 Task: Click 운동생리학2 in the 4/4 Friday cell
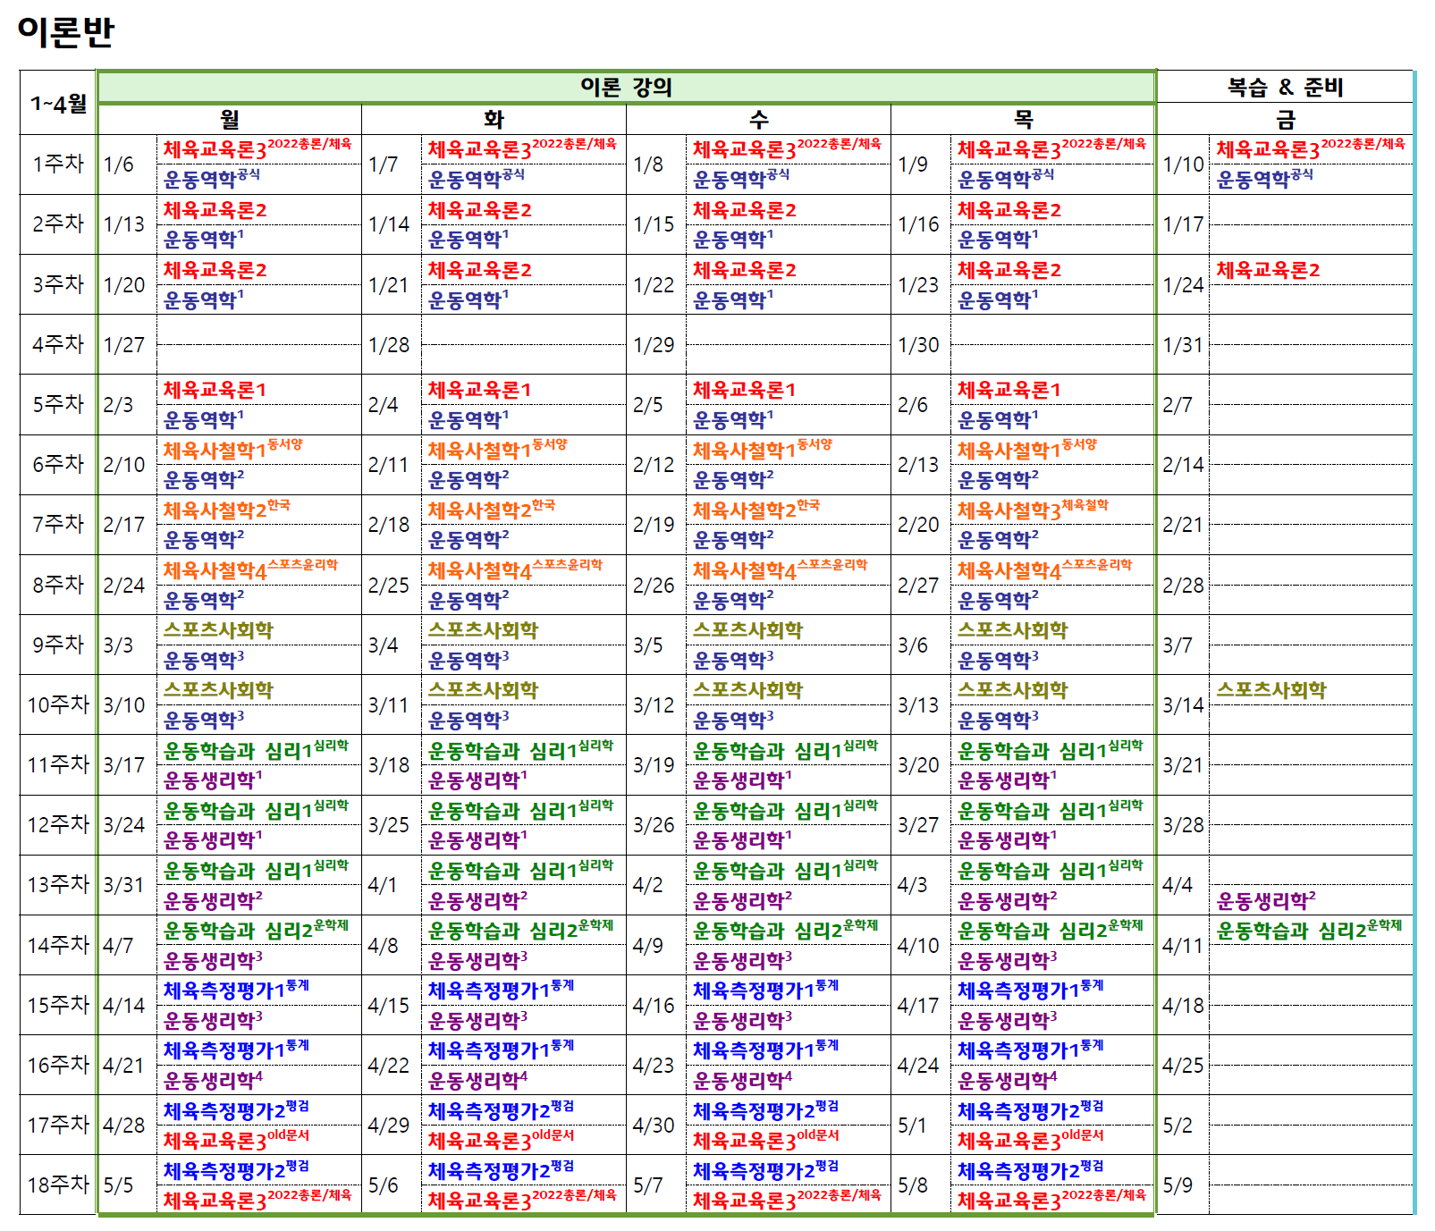pyautogui.click(x=1266, y=900)
